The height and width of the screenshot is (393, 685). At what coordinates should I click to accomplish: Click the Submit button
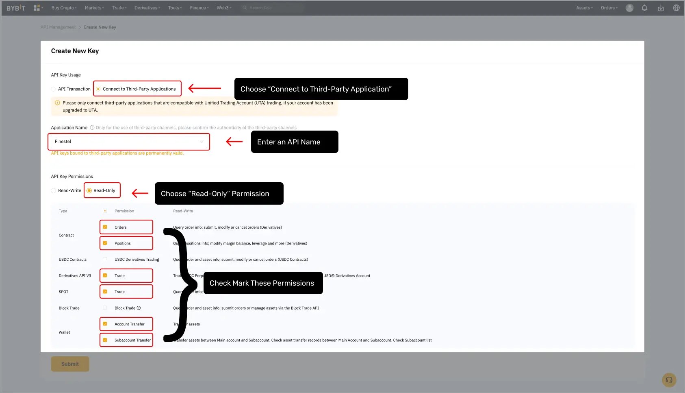point(70,364)
